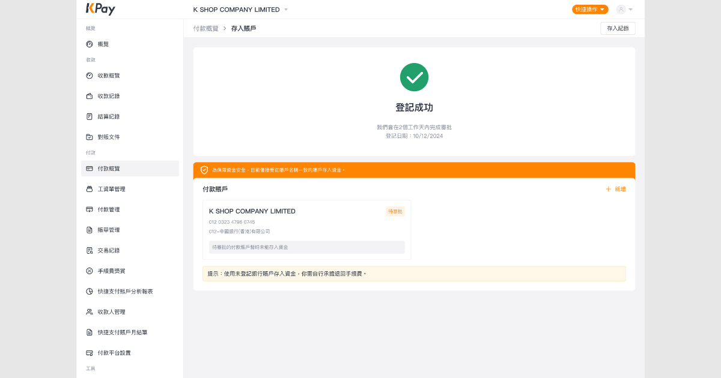721x378 pixels.
Task: Open 付款管理 in the sidebar
Action: 109,209
